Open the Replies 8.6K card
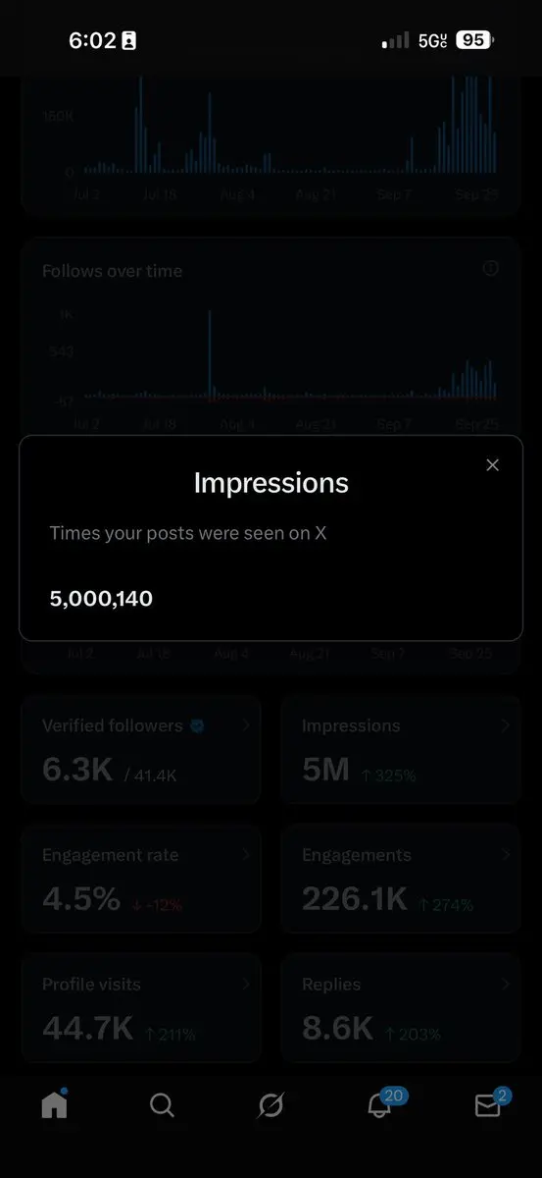The image size is (542, 1178). click(x=401, y=1008)
